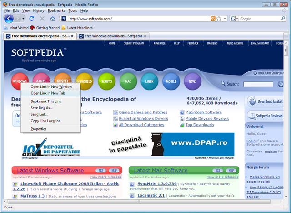This screenshot has height=213, width=291.
Task: Choose Open Link in New Tab
Action: [50, 93]
